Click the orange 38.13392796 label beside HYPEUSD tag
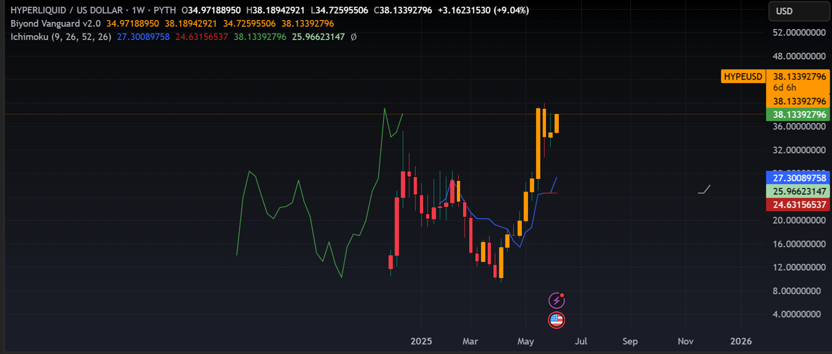 (x=799, y=77)
